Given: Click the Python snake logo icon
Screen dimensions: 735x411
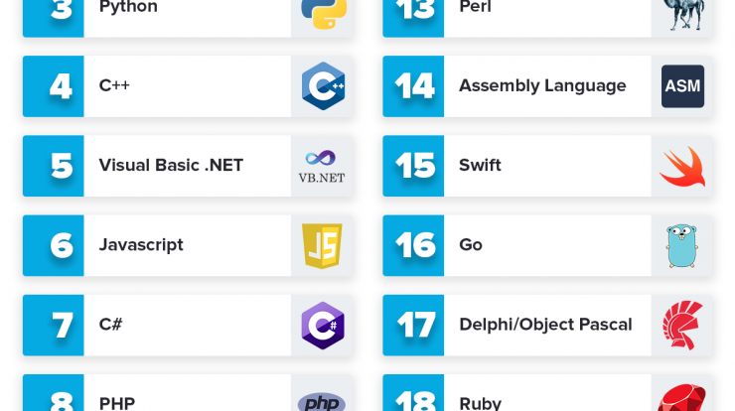Looking at the screenshot, I should 324,13.
